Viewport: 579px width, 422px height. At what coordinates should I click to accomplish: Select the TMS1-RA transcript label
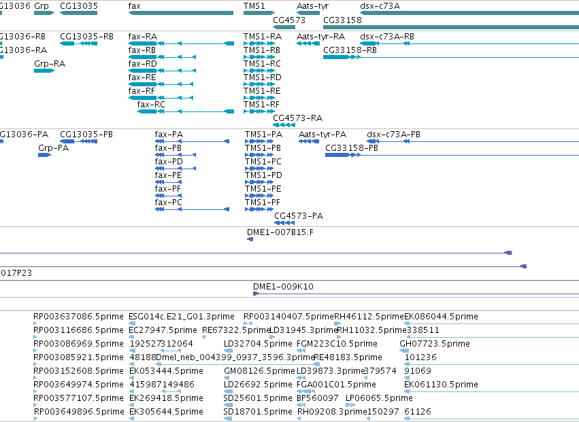263,37
